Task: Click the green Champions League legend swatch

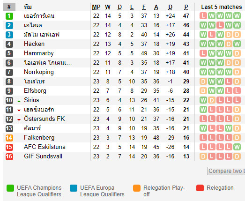Action: coord(10,188)
